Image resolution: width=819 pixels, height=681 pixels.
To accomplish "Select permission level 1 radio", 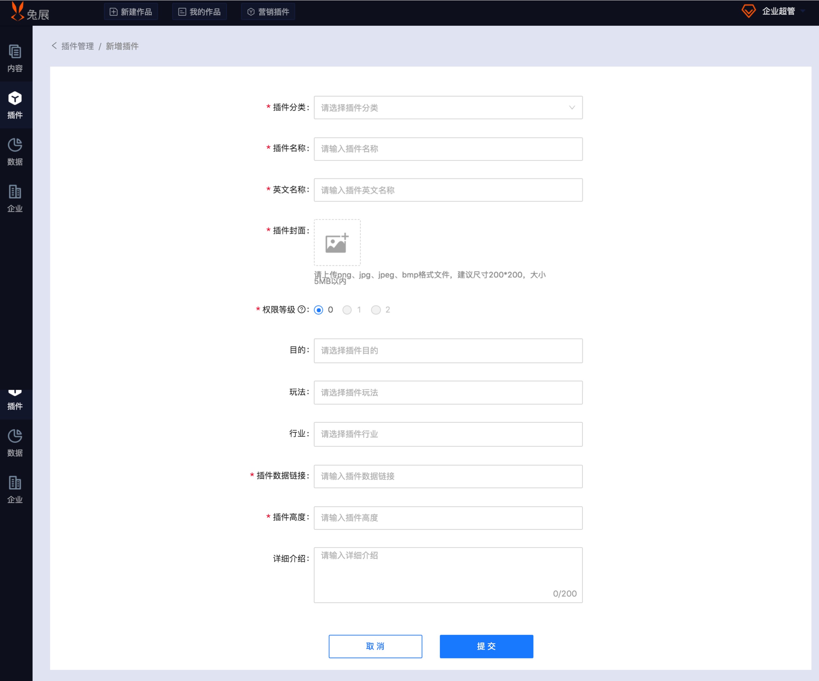I will coord(347,310).
